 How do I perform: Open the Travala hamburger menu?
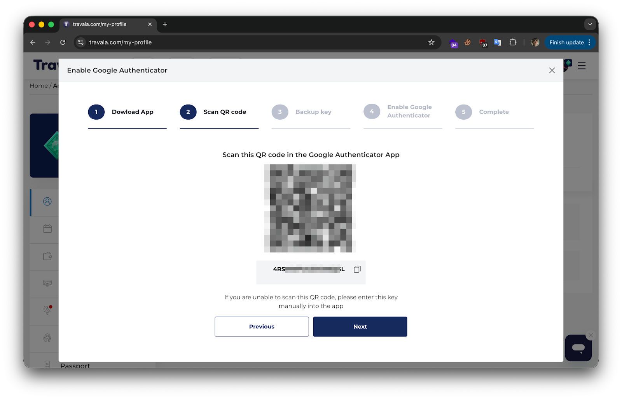point(582,66)
